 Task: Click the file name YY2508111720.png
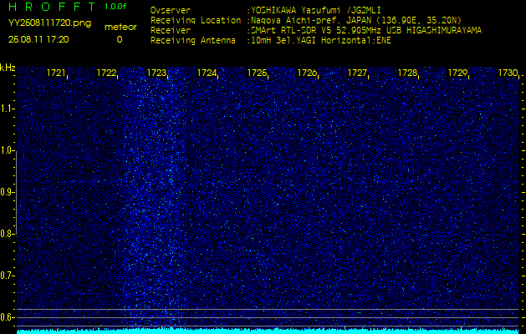click(x=49, y=23)
